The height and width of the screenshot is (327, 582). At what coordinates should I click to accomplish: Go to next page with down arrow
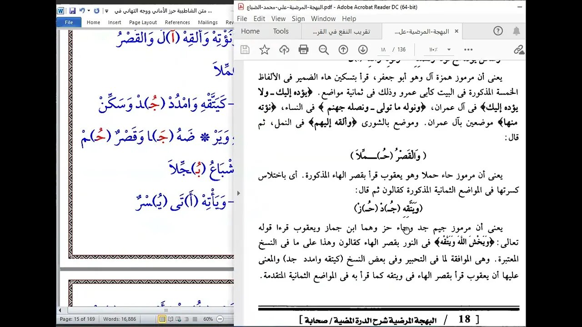click(363, 50)
